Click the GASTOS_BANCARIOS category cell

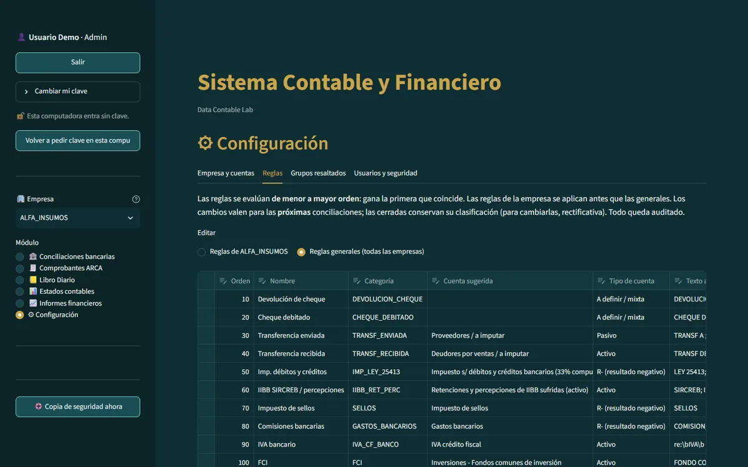tap(388, 427)
